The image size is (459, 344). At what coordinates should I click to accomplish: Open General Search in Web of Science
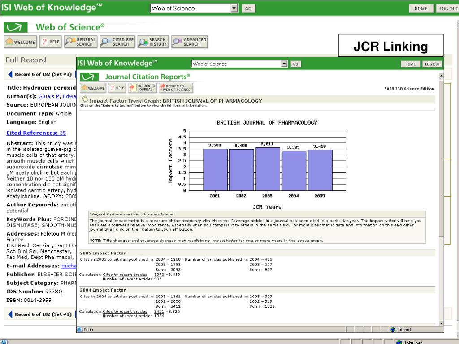(x=81, y=42)
